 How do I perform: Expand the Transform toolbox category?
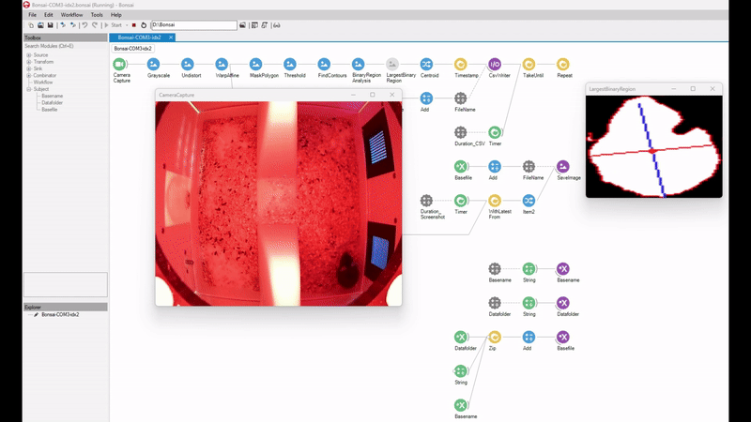[29, 62]
